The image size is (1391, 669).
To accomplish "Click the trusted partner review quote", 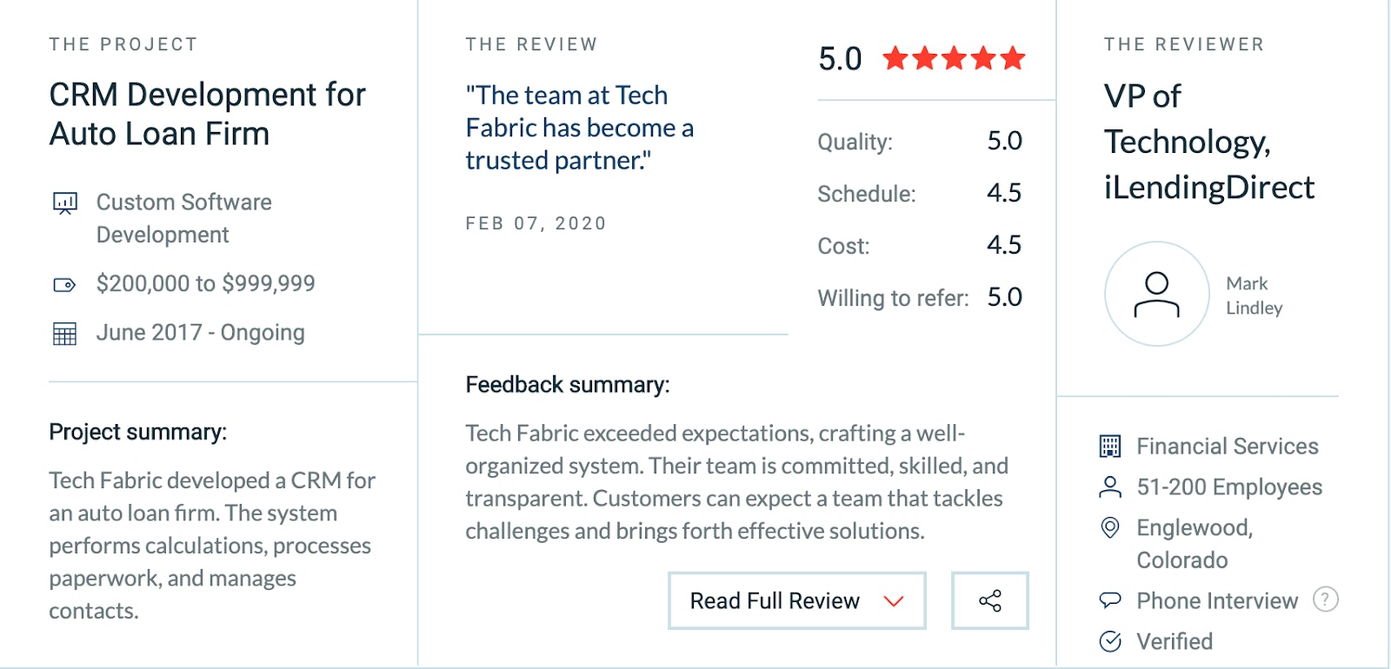I will 580,128.
